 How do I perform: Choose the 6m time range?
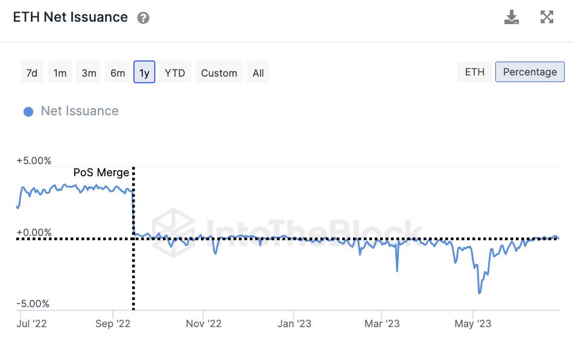(x=118, y=72)
